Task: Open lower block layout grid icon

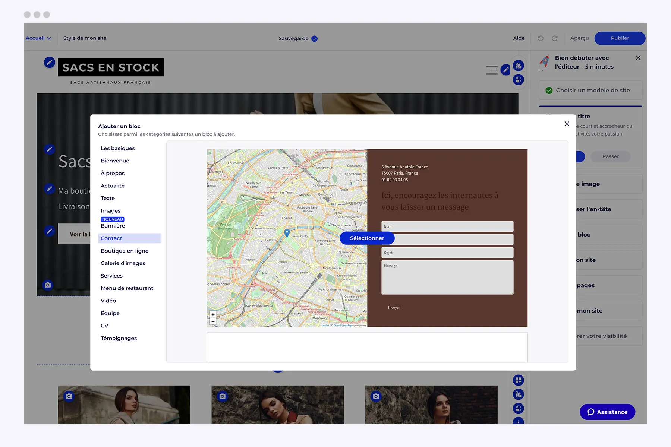Action: tap(518, 380)
